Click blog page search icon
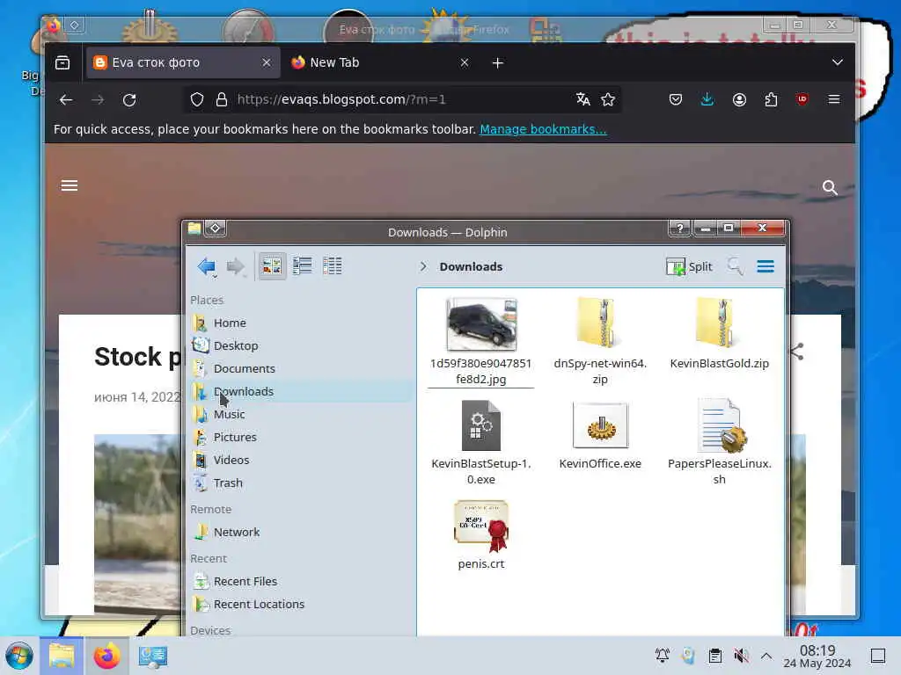 pyautogui.click(x=830, y=187)
